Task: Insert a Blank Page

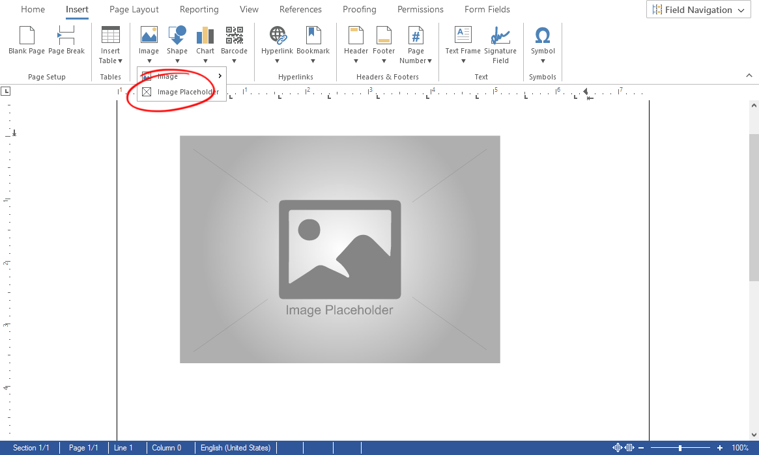Action: pyautogui.click(x=27, y=40)
